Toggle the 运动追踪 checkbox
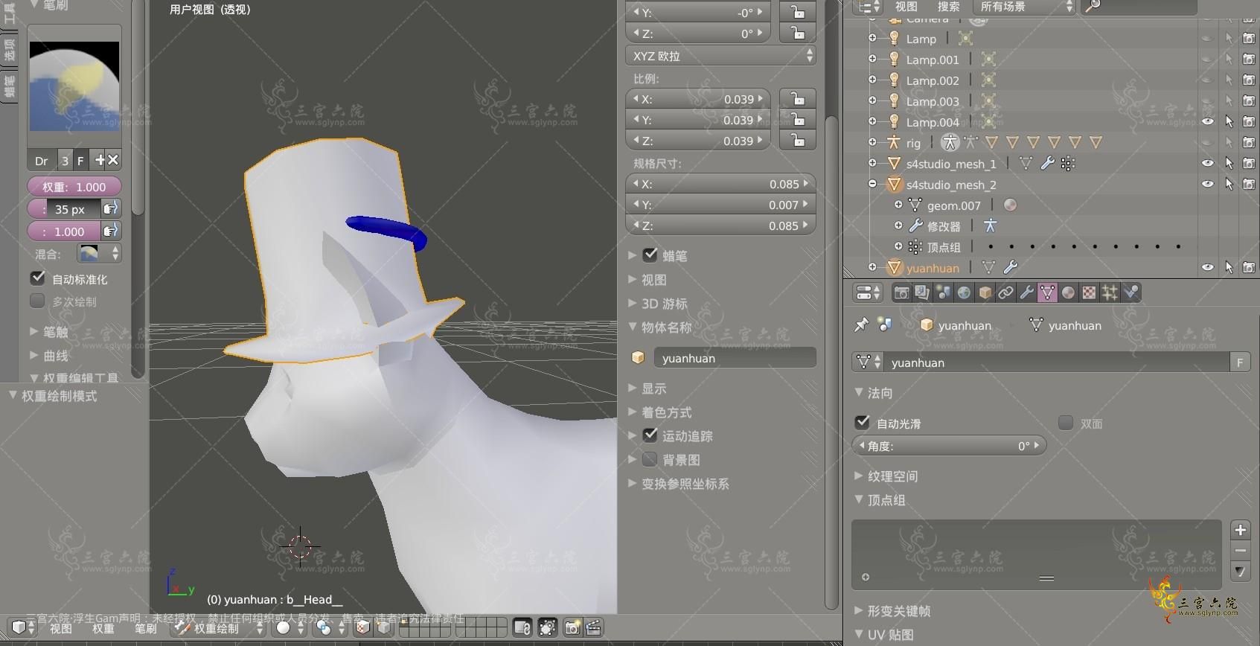The image size is (1260, 646). click(x=650, y=435)
